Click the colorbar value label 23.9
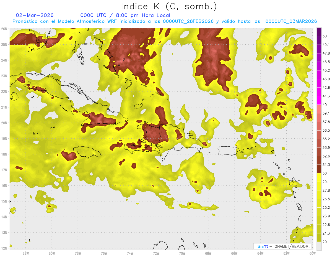This screenshot has height=257, width=332. coord(326,216)
